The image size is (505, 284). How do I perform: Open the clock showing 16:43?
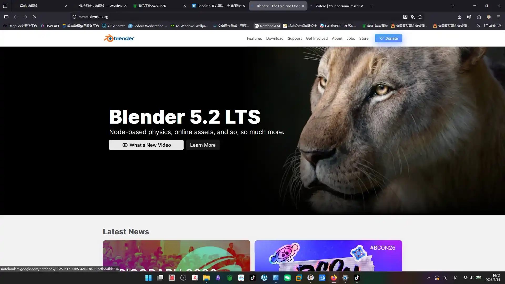click(x=493, y=278)
